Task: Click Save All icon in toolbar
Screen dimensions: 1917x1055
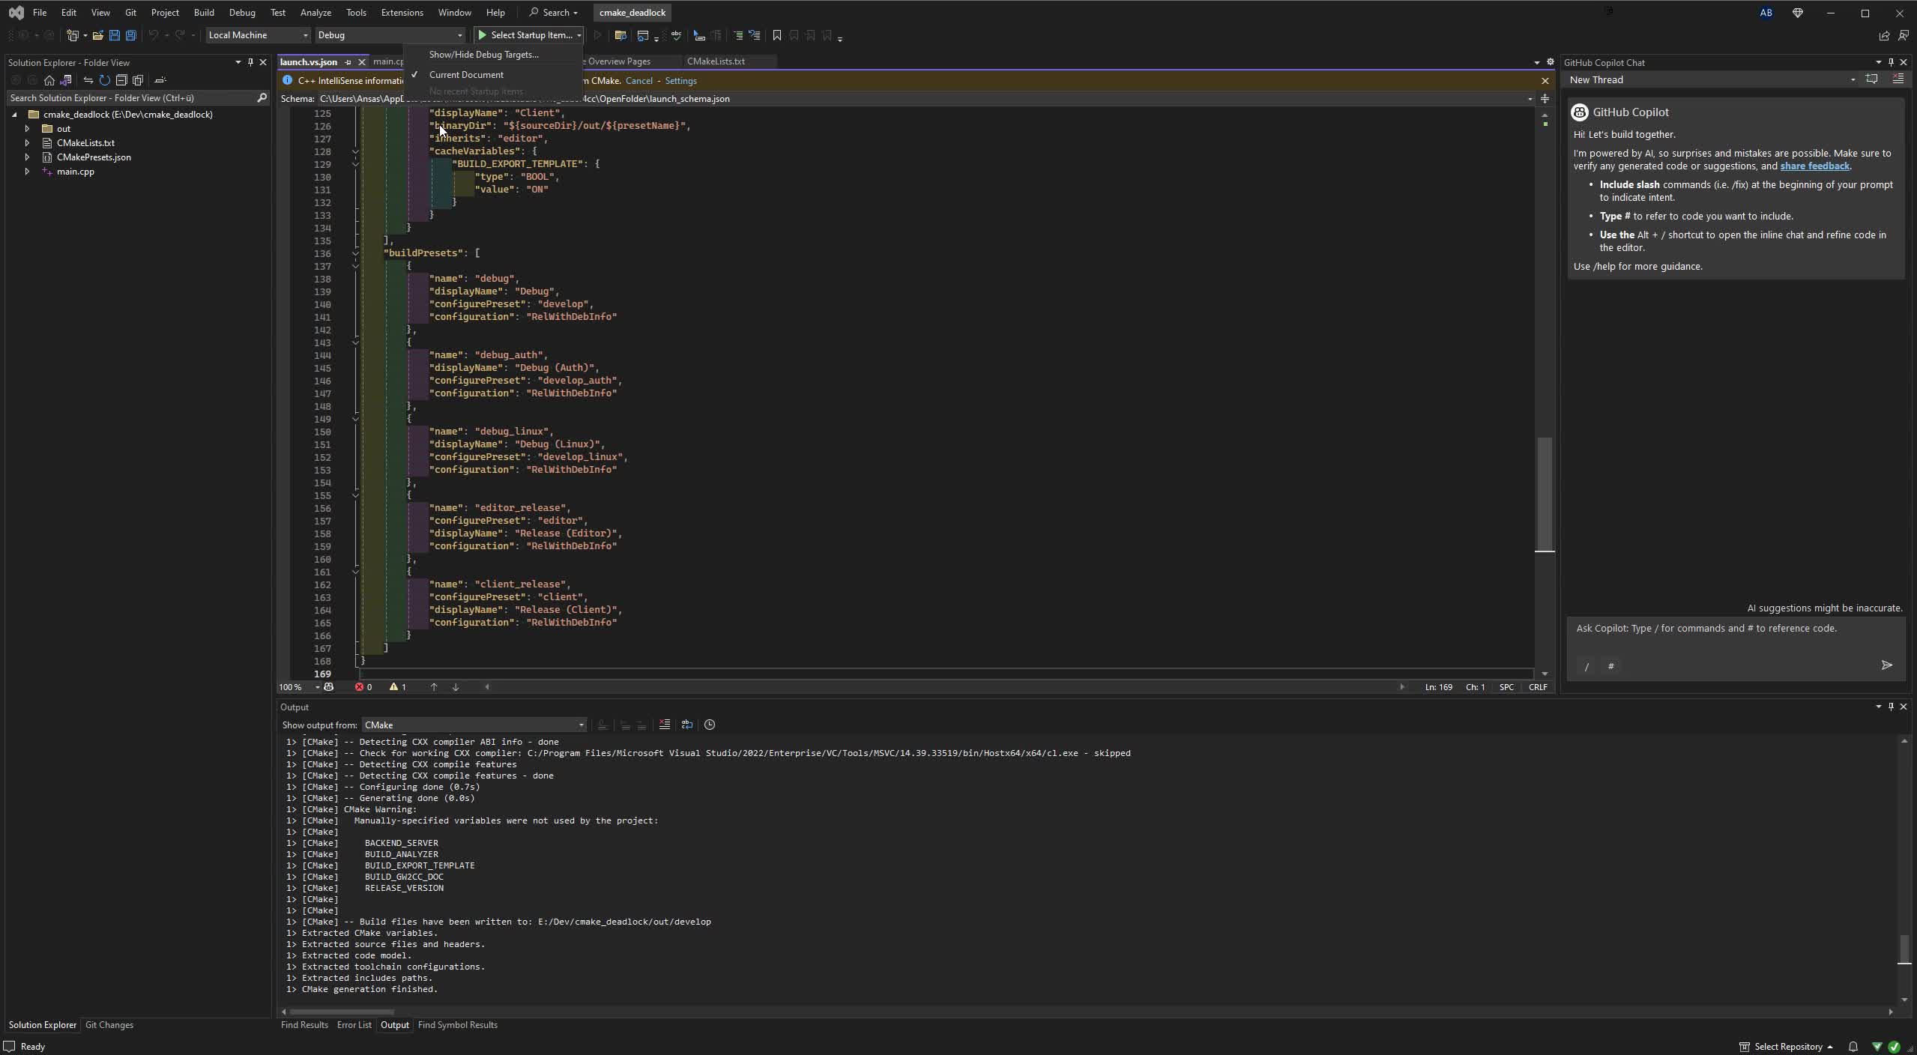Action: pyautogui.click(x=130, y=35)
